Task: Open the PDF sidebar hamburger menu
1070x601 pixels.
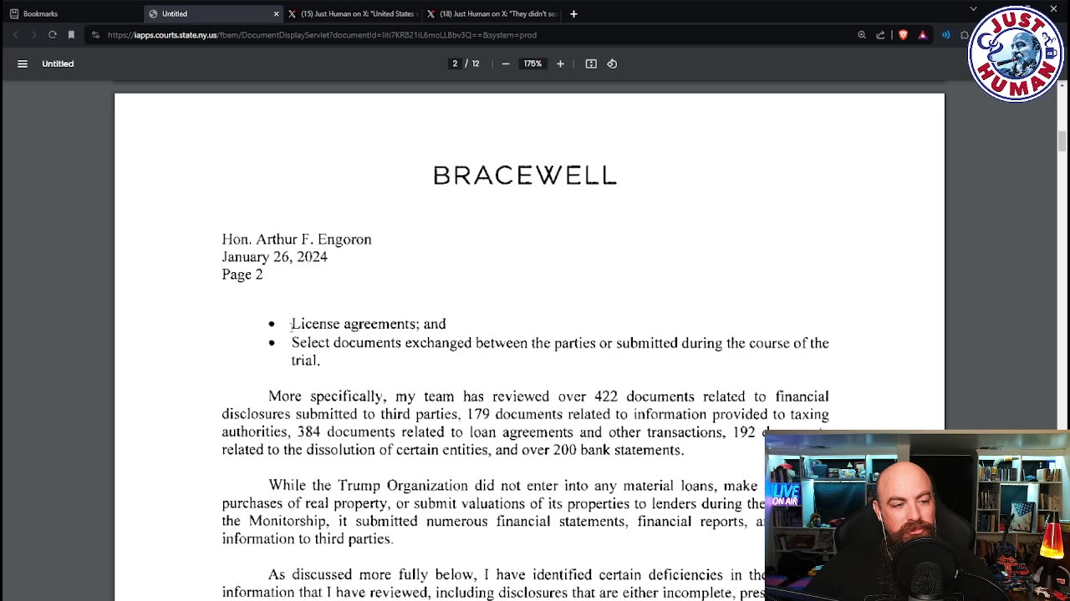Action: point(23,63)
